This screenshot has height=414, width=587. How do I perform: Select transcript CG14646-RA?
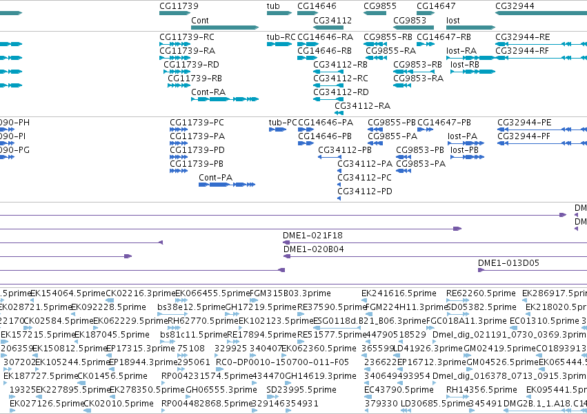[308, 44]
